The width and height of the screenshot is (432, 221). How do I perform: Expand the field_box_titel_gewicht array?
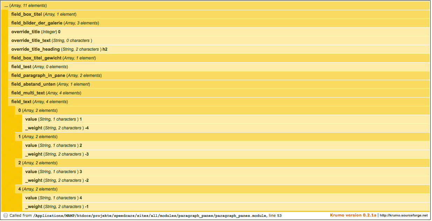pos(219,58)
